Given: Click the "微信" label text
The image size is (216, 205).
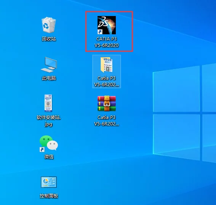Looking at the screenshot, I should click(x=49, y=157).
